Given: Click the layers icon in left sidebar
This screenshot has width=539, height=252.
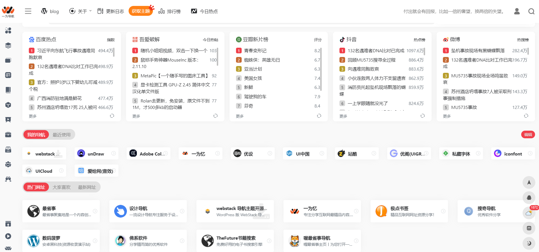Looking at the screenshot, I should (x=8, y=45).
